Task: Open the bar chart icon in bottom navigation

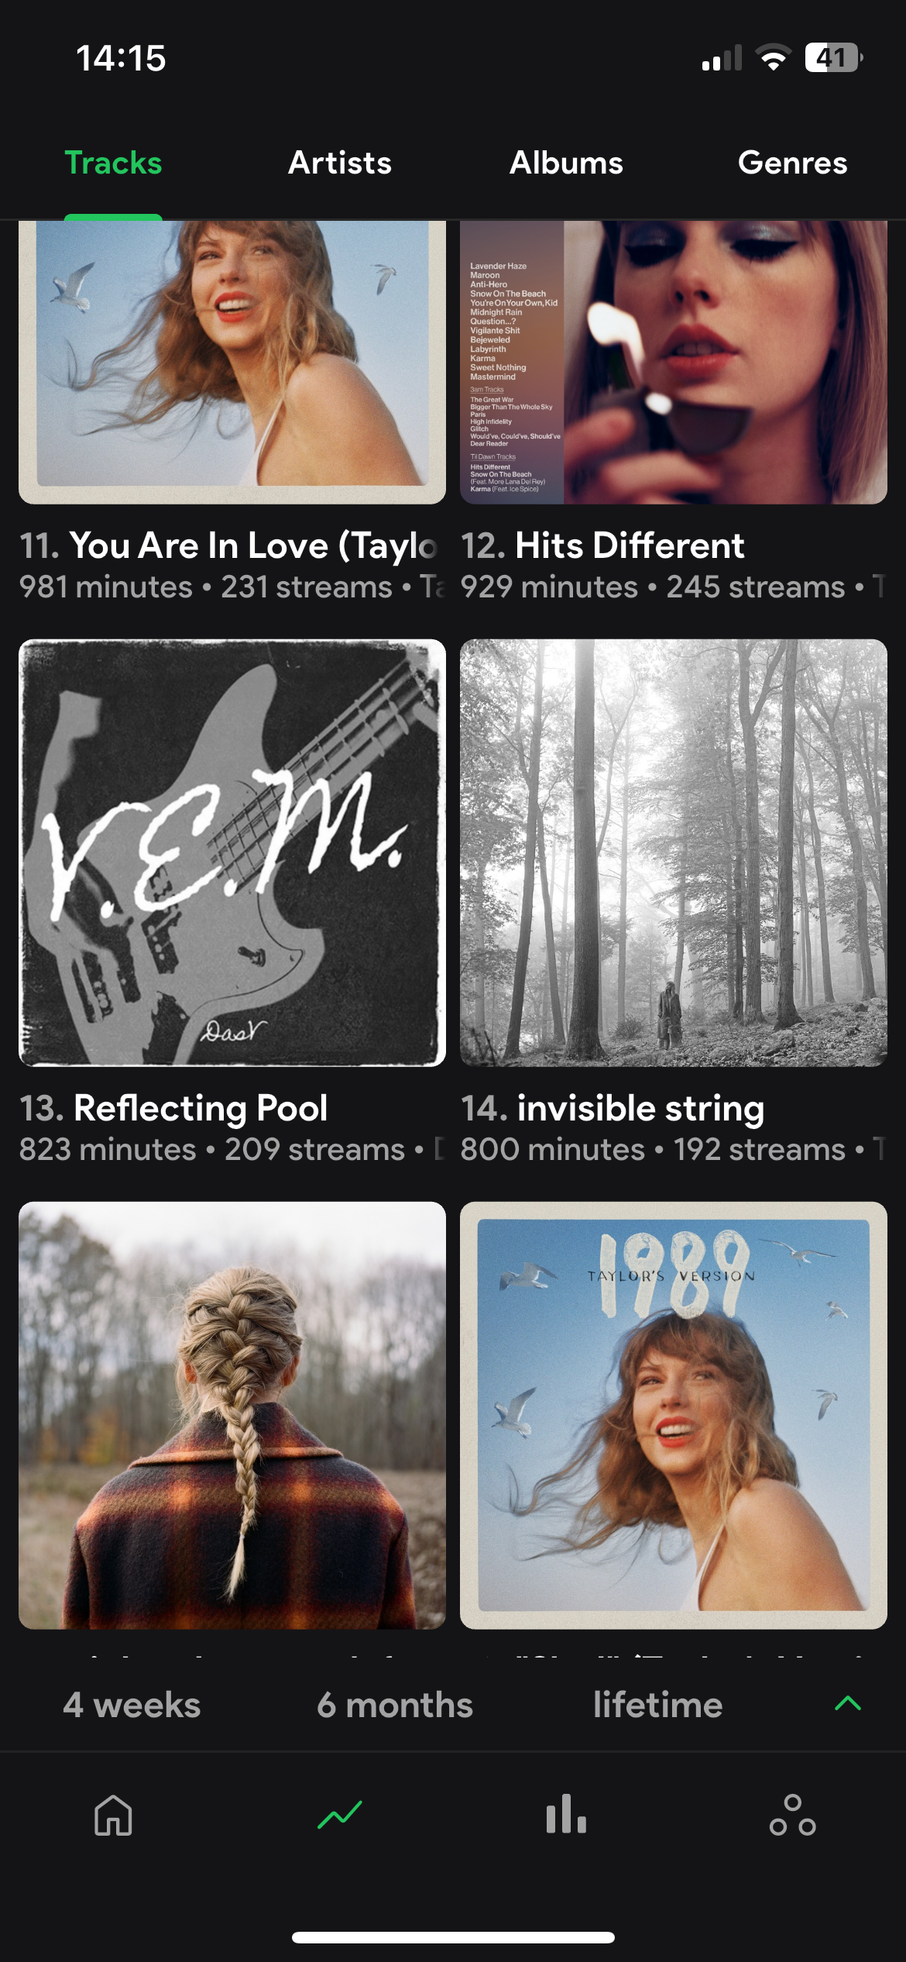Action: pyautogui.click(x=566, y=1815)
